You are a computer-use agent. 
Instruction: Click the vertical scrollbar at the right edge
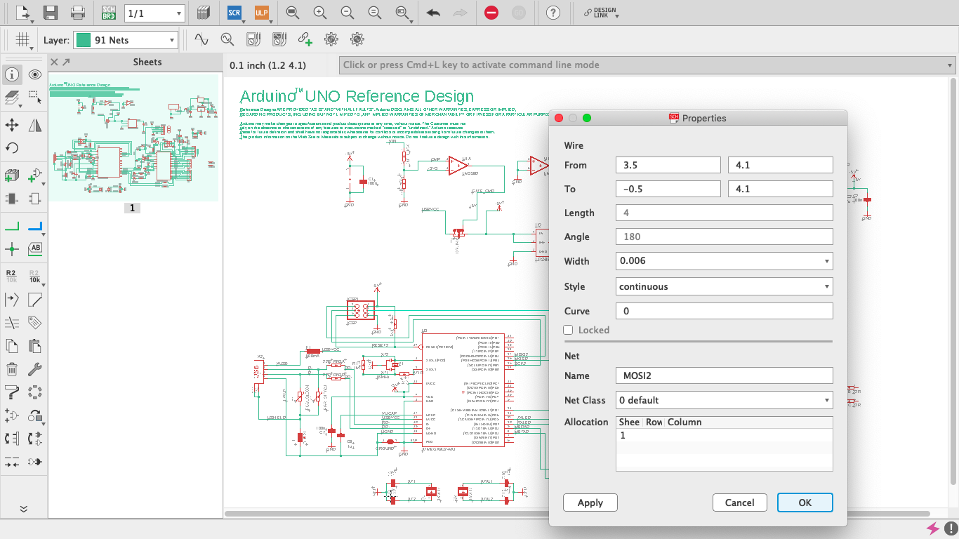point(953,281)
